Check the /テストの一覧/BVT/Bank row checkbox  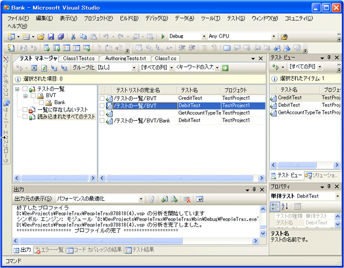click(102, 121)
